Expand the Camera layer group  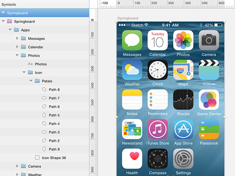[x=17, y=166]
